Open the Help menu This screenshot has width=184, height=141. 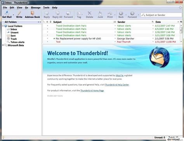pyautogui.click(x=55, y=8)
